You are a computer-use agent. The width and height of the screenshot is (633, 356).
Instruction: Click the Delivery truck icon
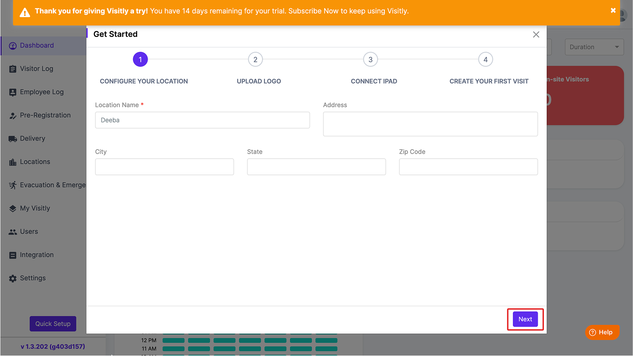point(13,139)
